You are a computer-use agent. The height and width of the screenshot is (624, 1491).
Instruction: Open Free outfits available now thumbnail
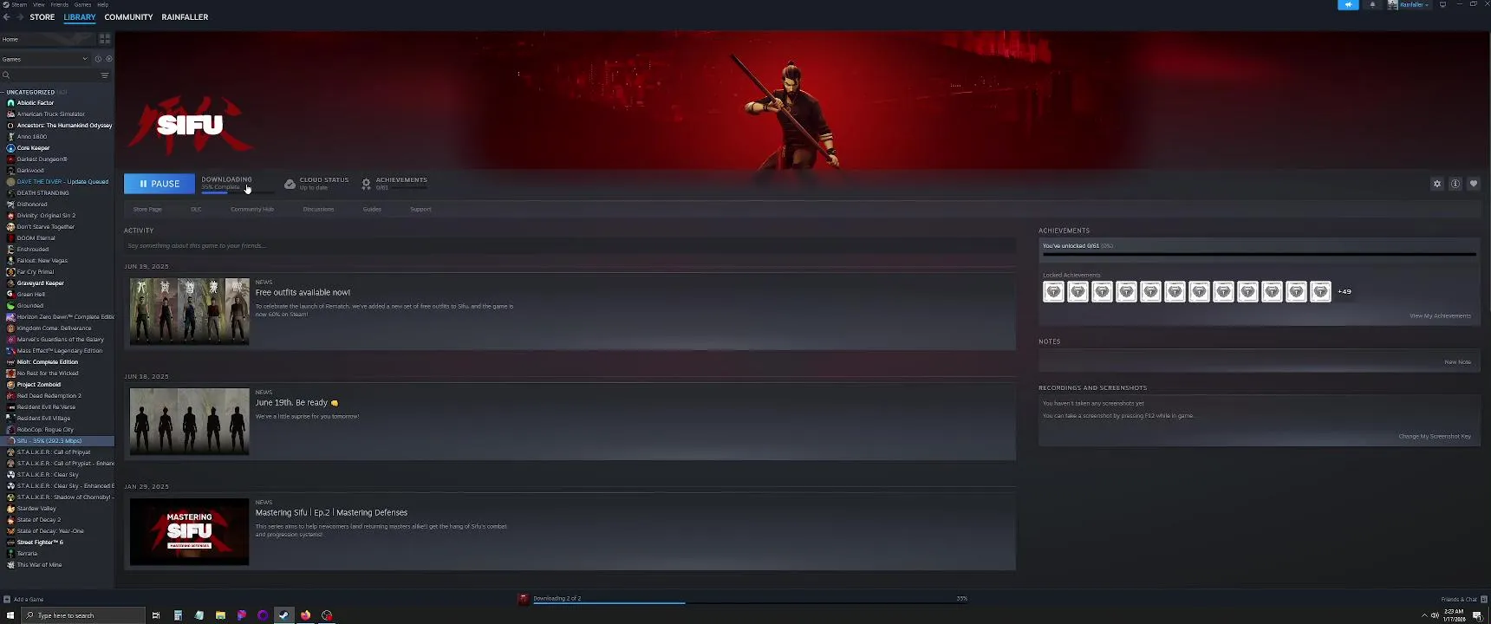[189, 311]
